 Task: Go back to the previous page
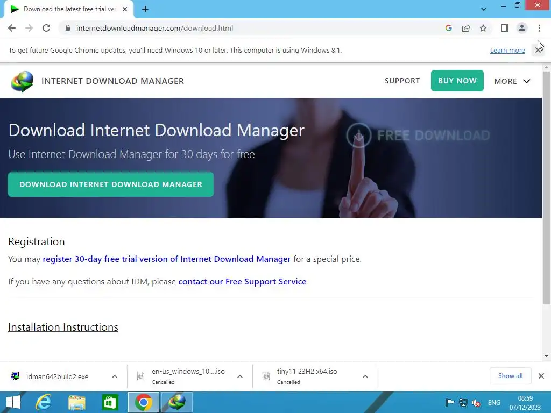12,28
